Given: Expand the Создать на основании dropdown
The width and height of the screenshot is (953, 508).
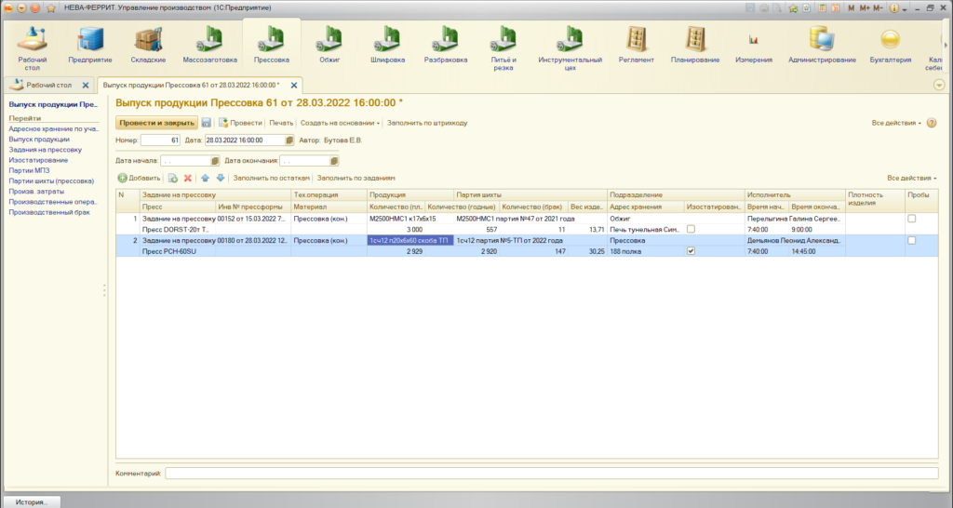Looking at the screenshot, I should pos(340,123).
